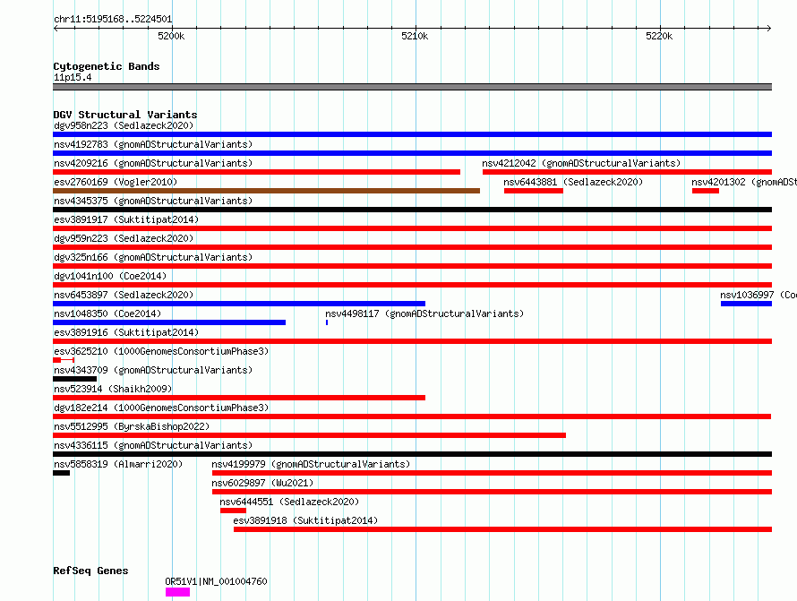Select the black nsv4336115 variant bar

412,454
